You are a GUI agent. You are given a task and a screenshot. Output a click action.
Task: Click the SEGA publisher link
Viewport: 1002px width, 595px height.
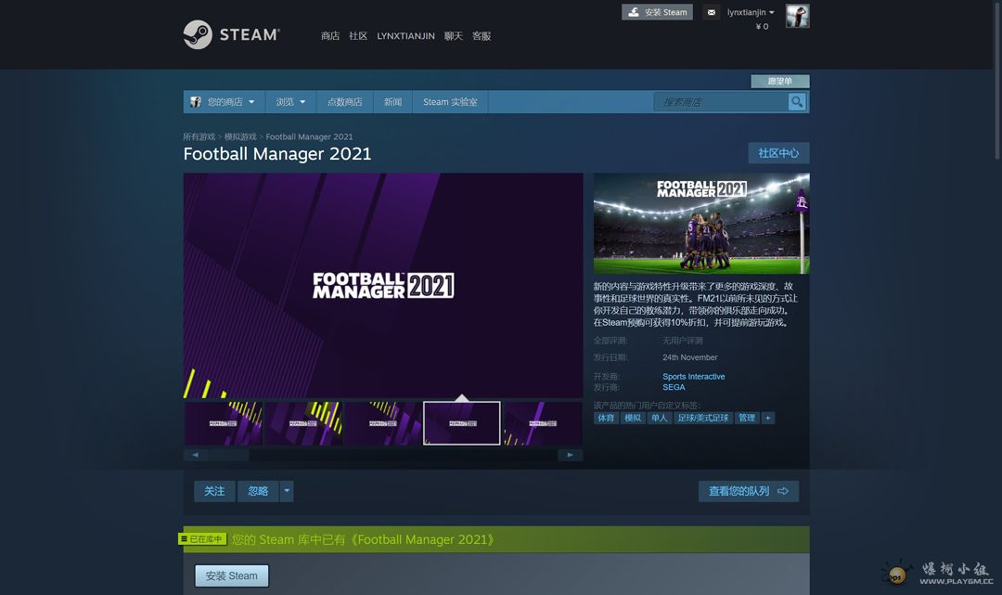(674, 387)
